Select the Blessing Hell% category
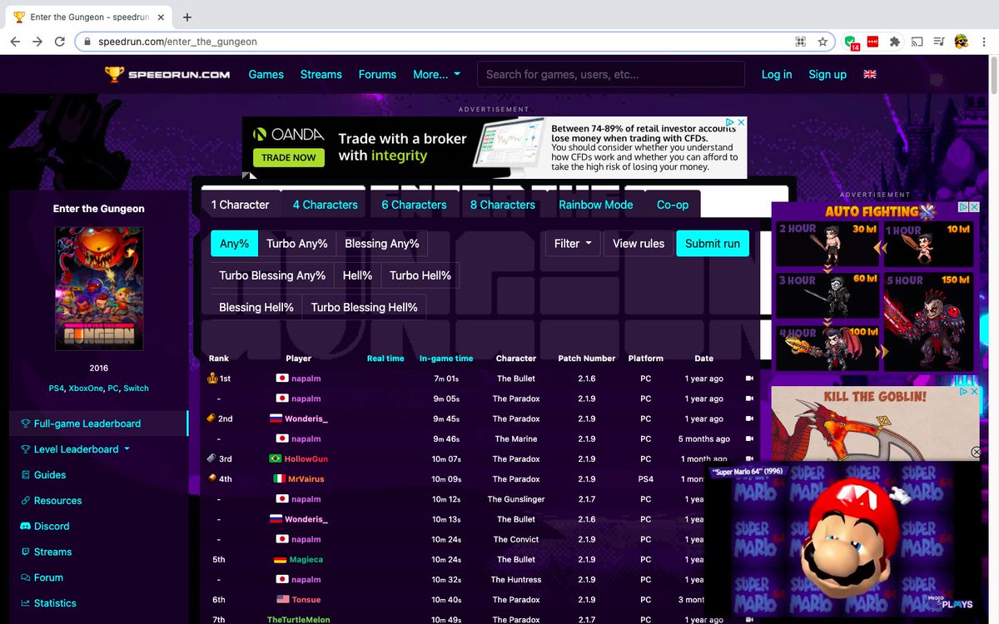Viewport: 999px width, 624px height. [256, 307]
